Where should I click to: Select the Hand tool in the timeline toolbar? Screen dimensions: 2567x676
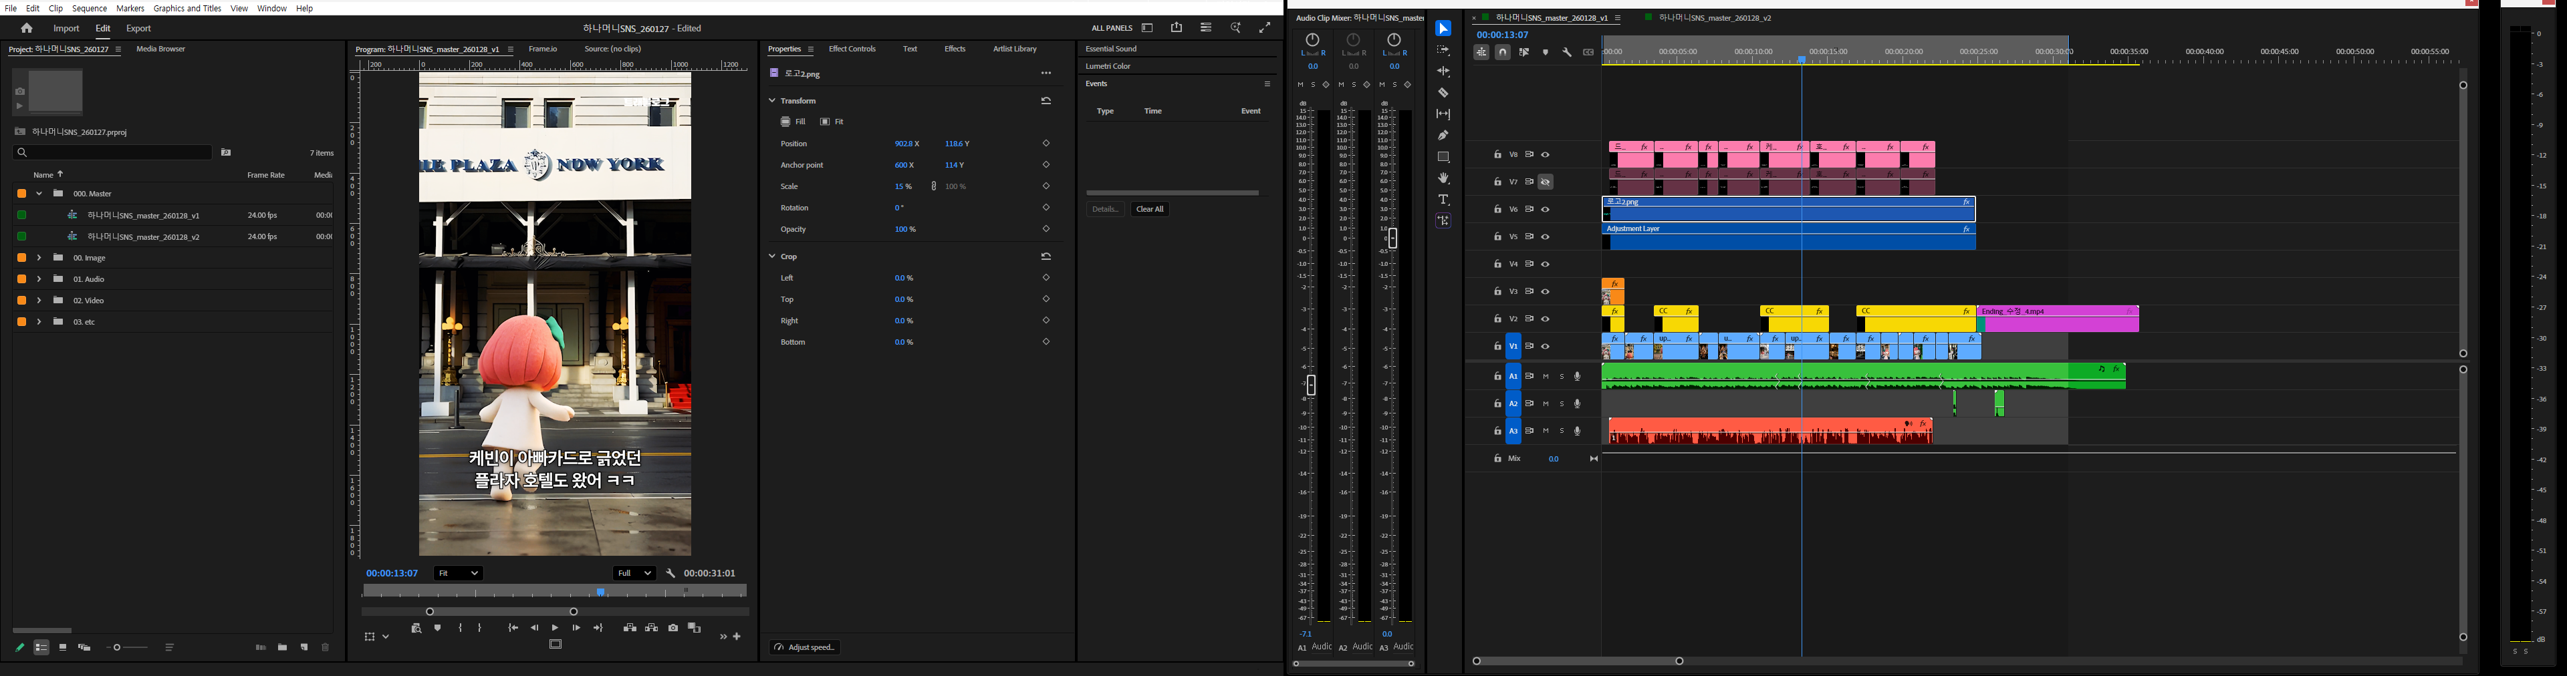coord(1443,177)
